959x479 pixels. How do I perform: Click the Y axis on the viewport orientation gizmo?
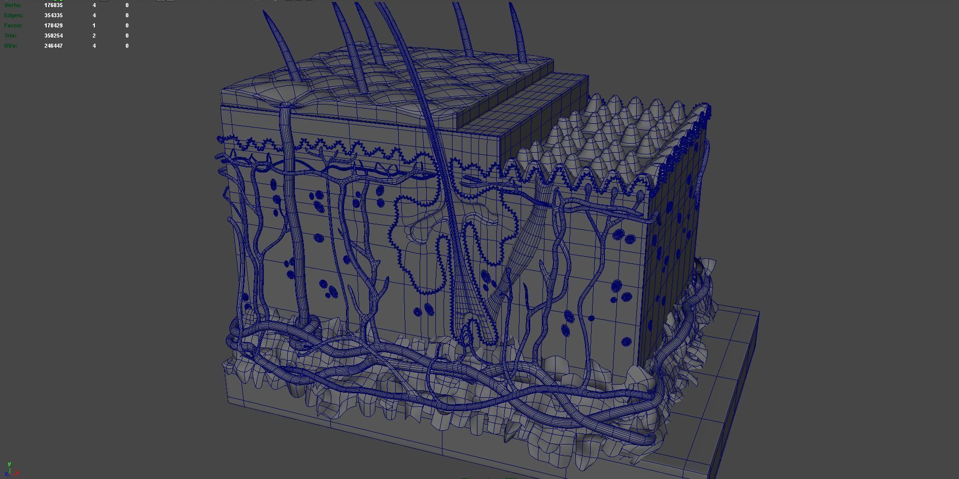point(10,464)
